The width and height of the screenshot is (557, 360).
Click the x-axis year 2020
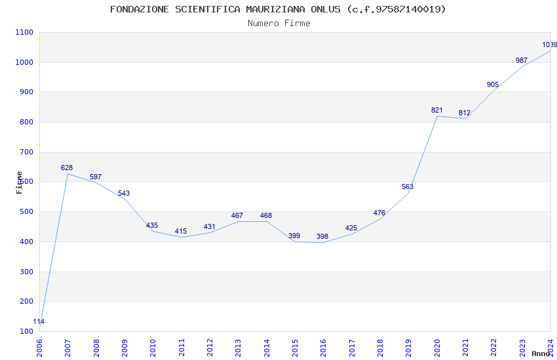(437, 348)
